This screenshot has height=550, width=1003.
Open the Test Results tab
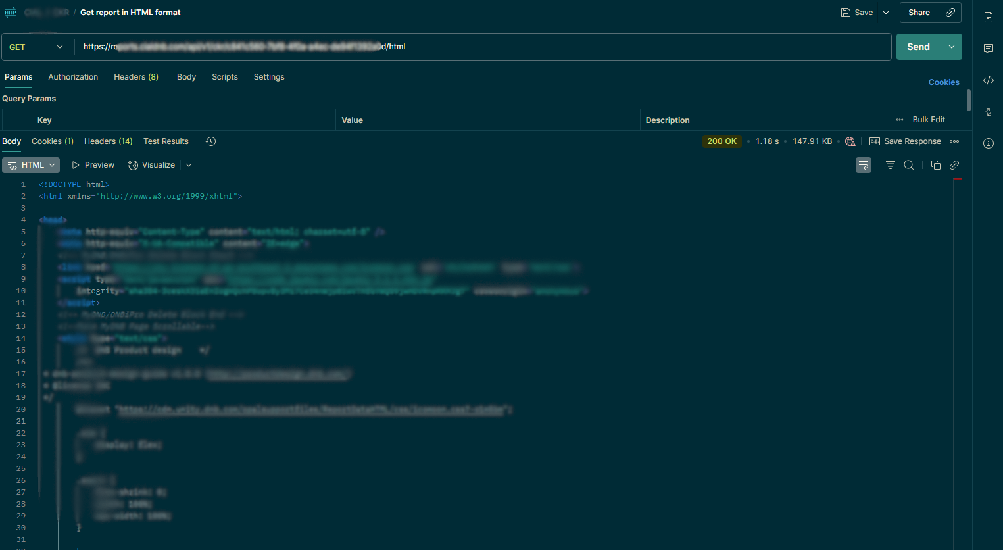pyautogui.click(x=166, y=141)
